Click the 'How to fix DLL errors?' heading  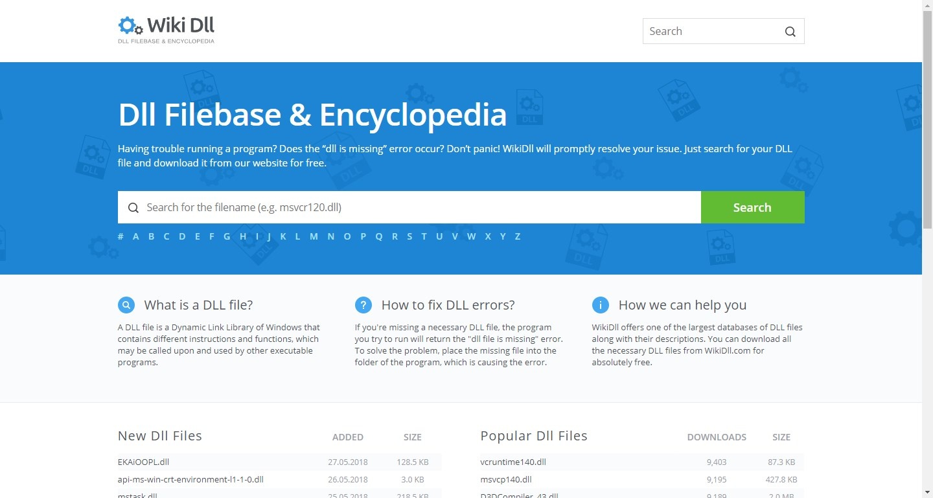click(448, 305)
